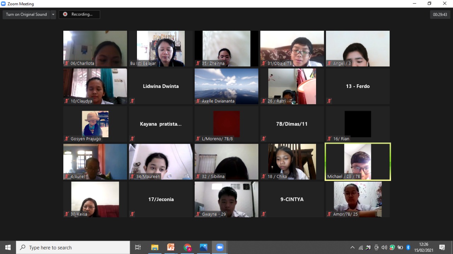
Task: Click the meeting timer 00:29:43
Action: pyautogui.click(x=440, y=14)
